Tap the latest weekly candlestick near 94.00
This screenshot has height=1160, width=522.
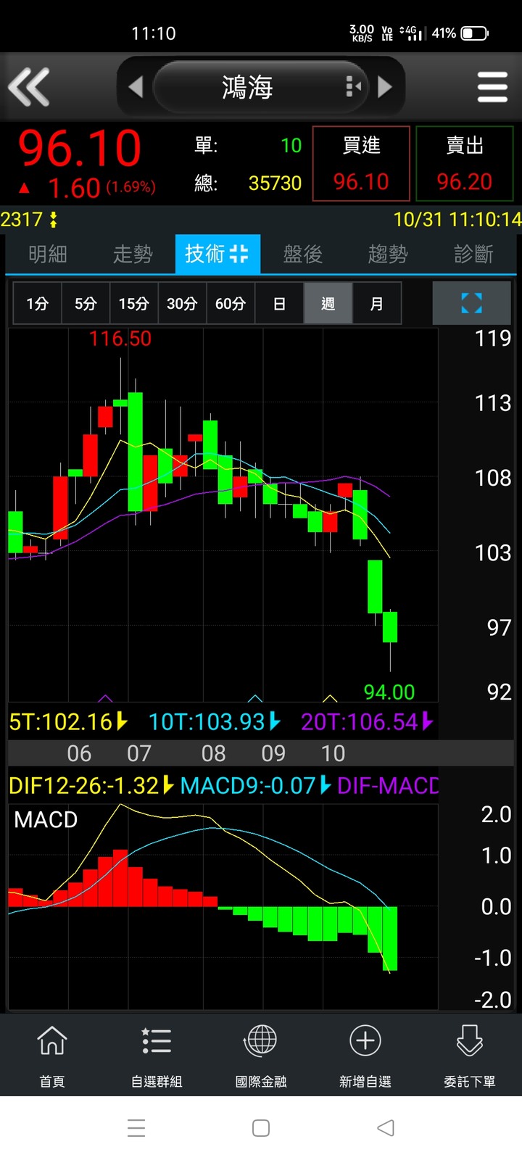(x=390, y=628)
